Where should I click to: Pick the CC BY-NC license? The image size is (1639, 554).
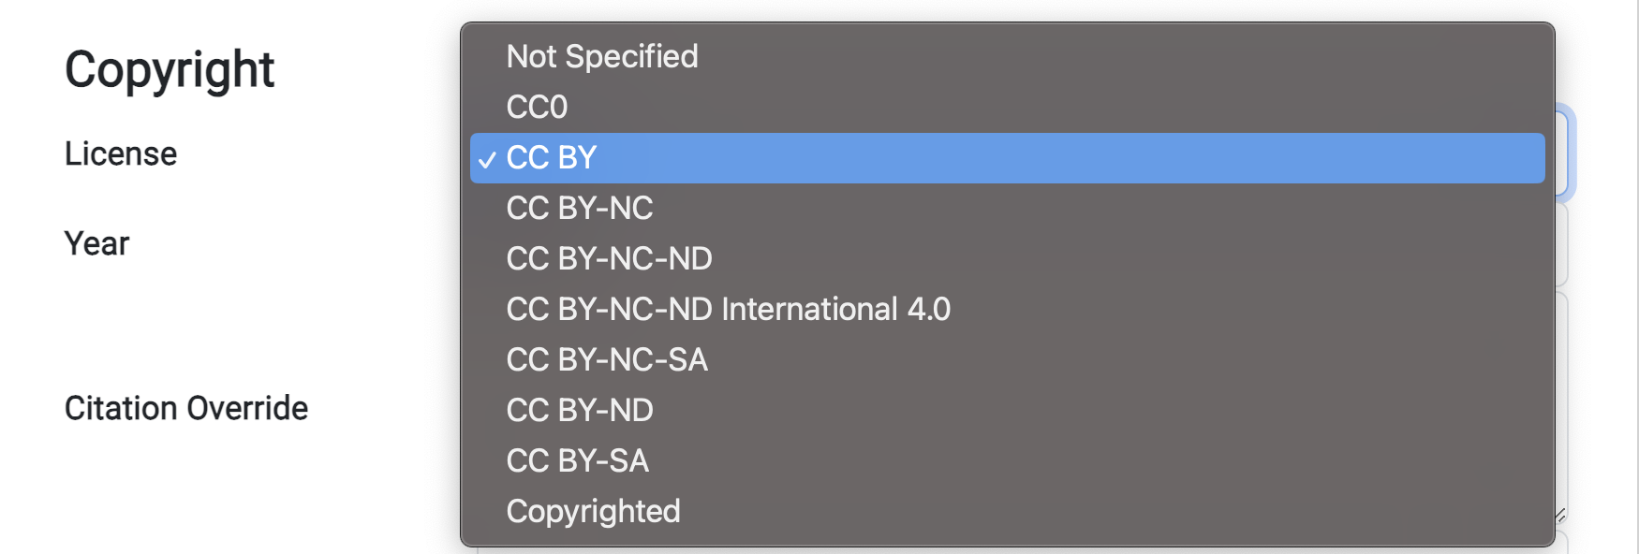580,209
